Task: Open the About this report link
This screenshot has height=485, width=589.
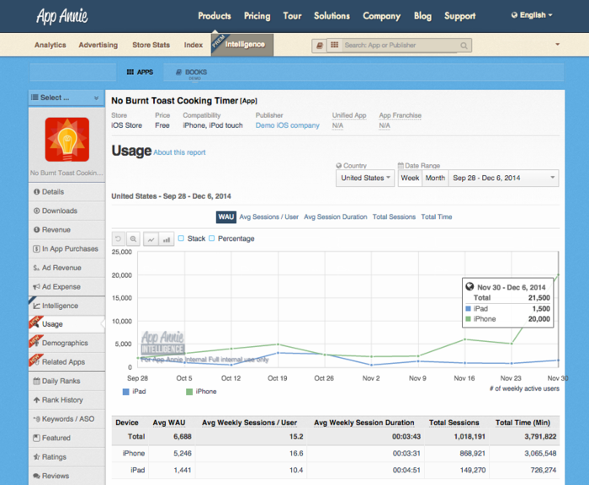Action: [x=179, y=152]
